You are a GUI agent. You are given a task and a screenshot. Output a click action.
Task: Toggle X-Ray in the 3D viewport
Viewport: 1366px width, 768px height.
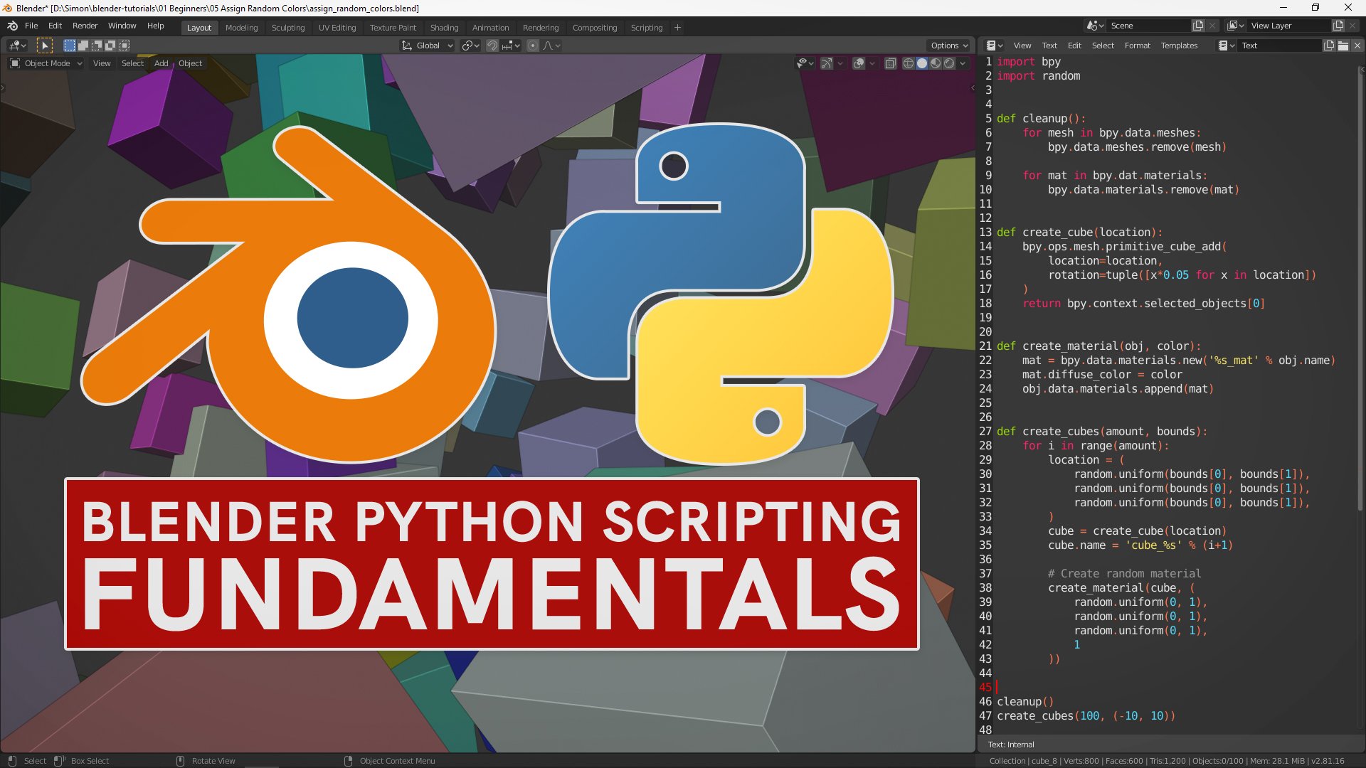click(890, 63)
